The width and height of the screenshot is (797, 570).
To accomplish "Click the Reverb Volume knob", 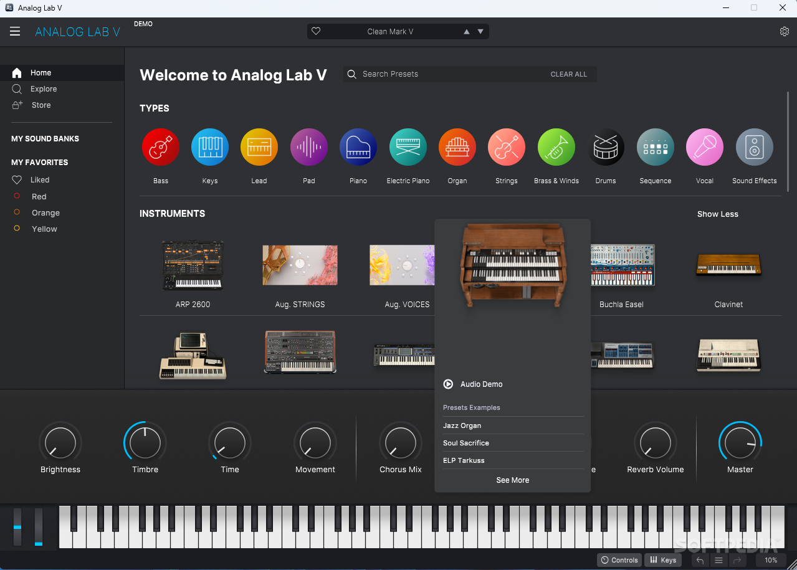I will point(656,443).
